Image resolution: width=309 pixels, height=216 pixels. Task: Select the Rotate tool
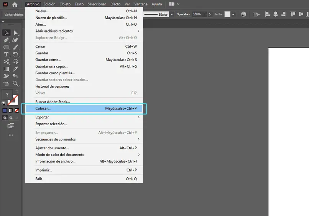(15, 54)
